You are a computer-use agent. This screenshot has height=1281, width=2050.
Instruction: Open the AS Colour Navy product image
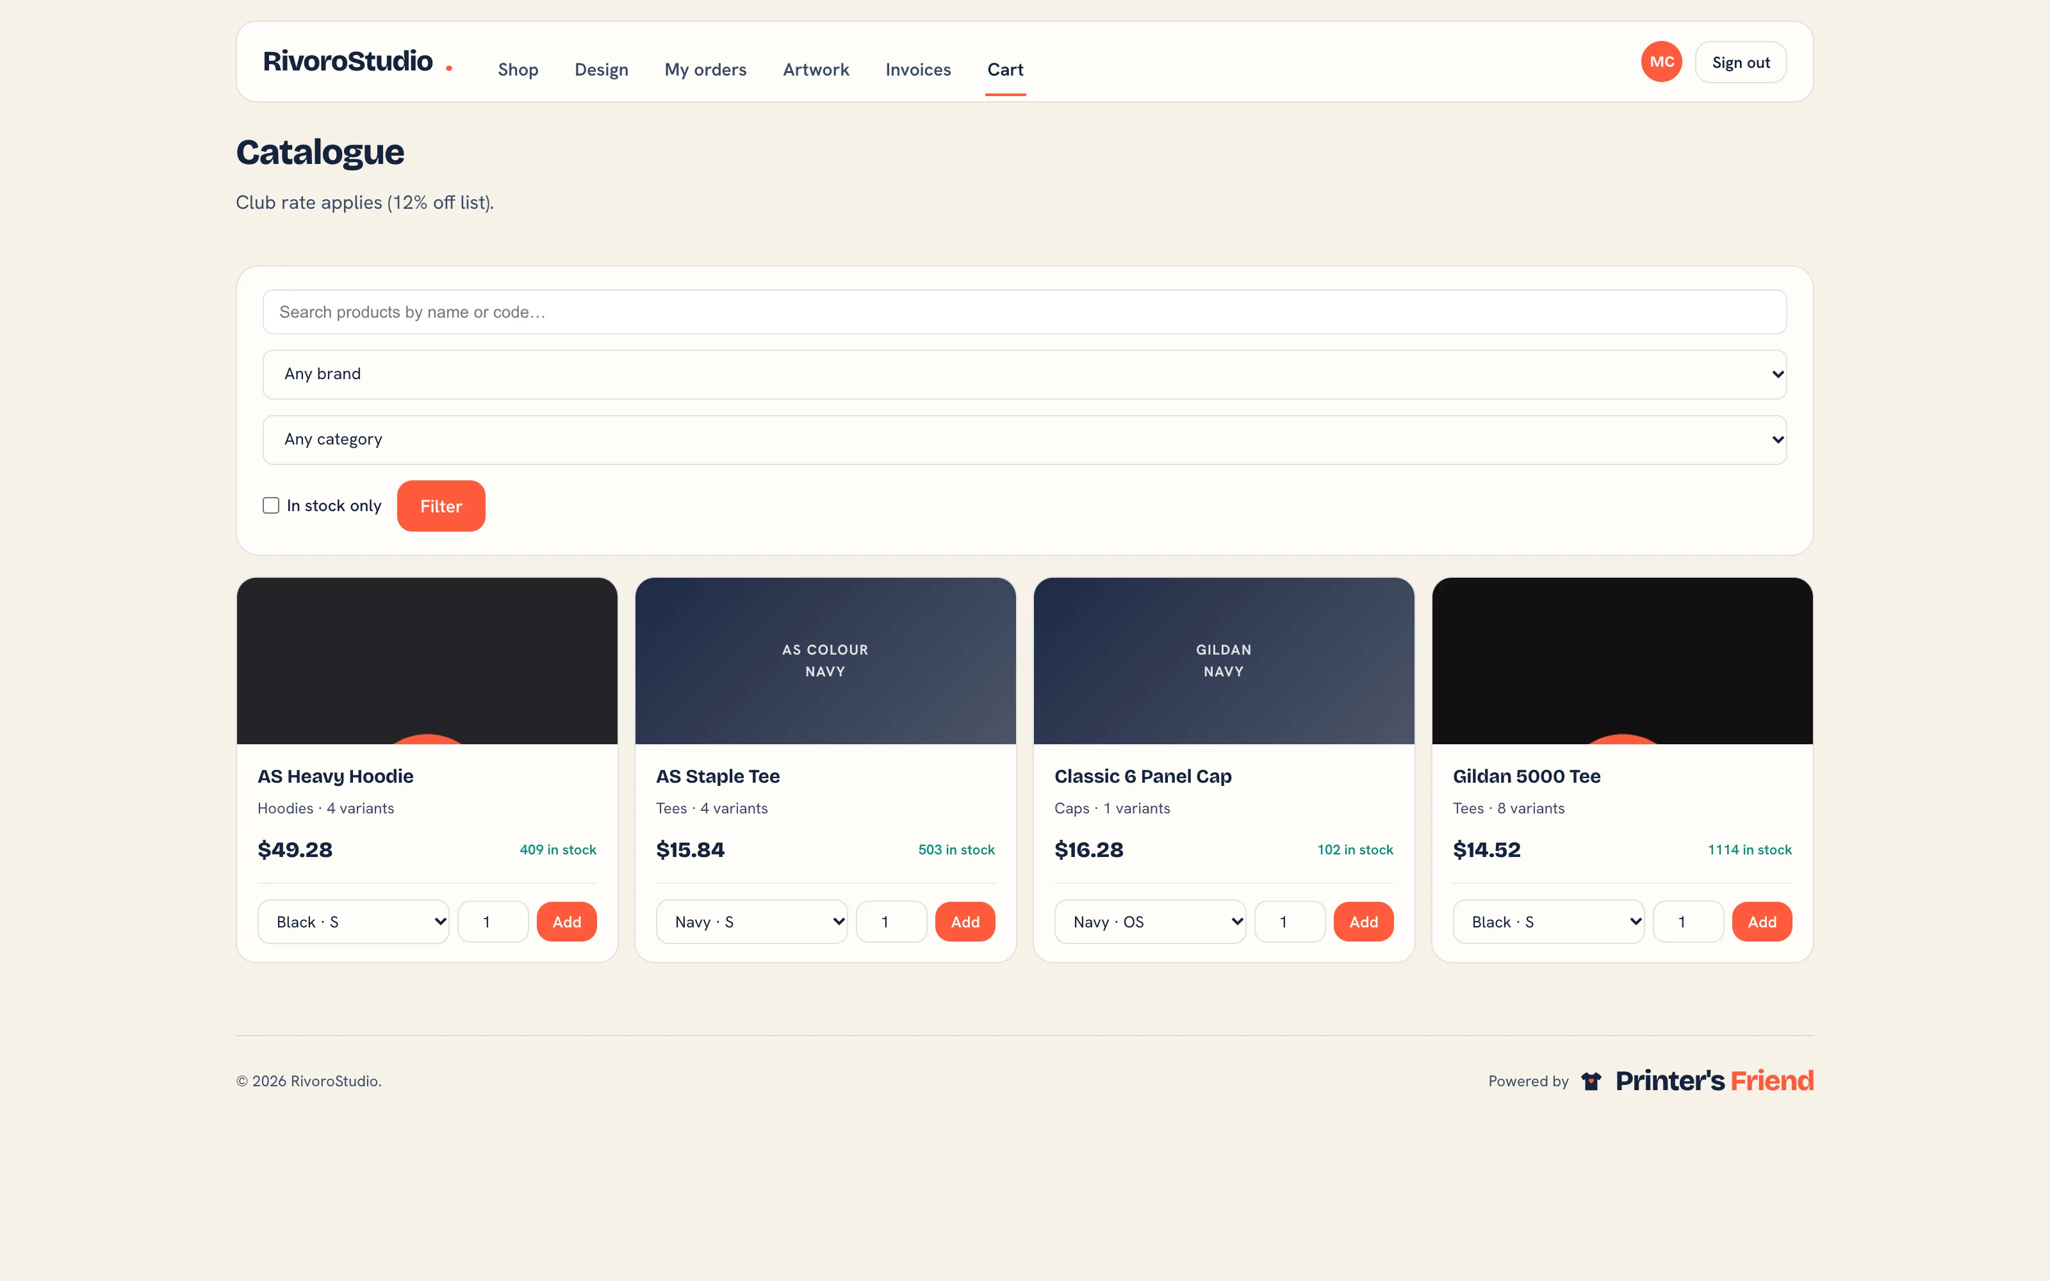[x=825, y=661]
